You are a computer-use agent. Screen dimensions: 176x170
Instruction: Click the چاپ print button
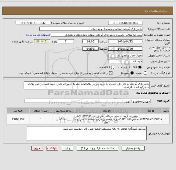click(67, 148)
